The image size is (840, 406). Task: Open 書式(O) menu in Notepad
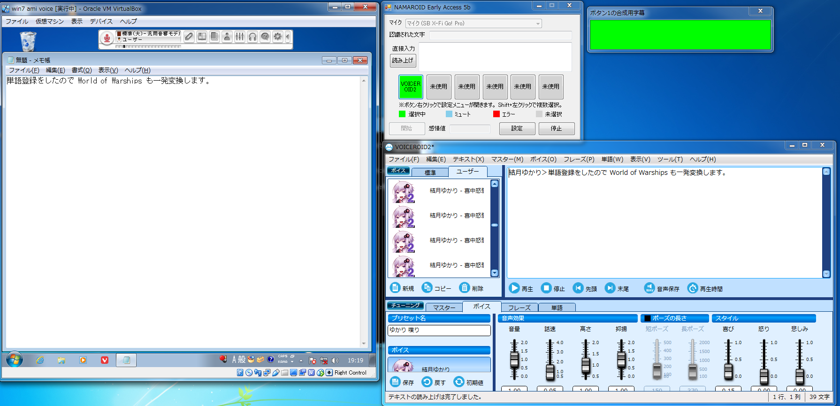[x=82, y=70]
